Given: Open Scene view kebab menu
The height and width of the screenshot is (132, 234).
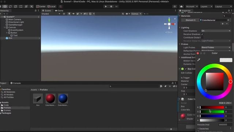Looking at the screenshot, I should tap(175, 11).
